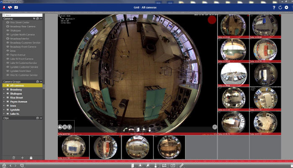293x168 pixels.
Task: Click the handshake icon in top bar
Action: point(10,8)
